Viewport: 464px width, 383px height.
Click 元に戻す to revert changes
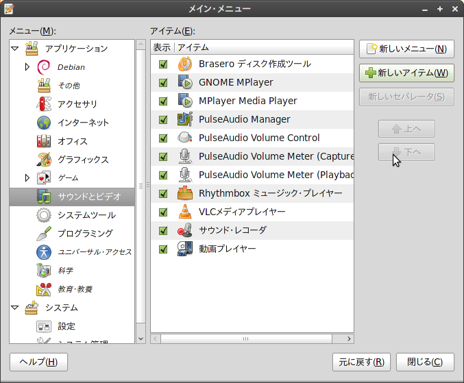point(361,362)
